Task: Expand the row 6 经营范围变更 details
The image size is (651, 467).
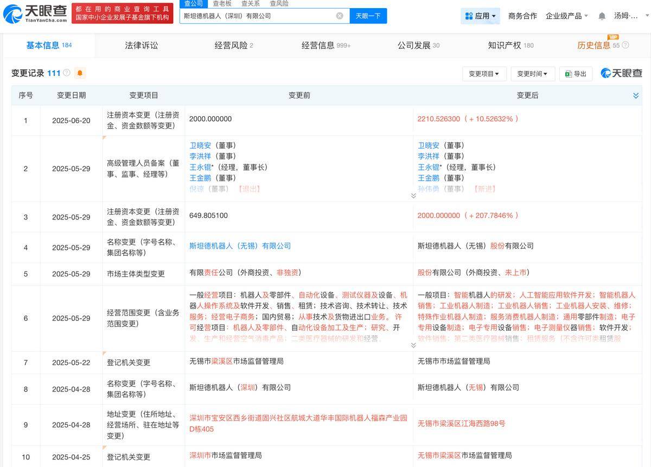Action: [413, 345]
